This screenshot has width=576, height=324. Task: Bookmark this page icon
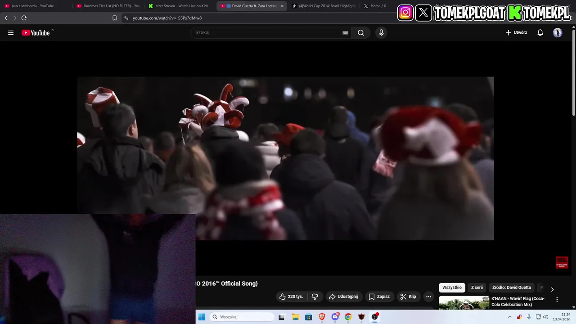[114, 18]
